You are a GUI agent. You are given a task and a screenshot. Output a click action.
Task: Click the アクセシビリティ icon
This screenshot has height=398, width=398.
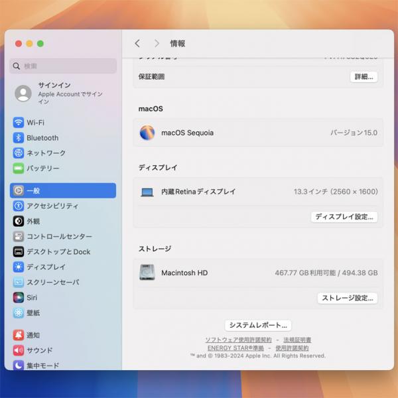pos(19,206)
